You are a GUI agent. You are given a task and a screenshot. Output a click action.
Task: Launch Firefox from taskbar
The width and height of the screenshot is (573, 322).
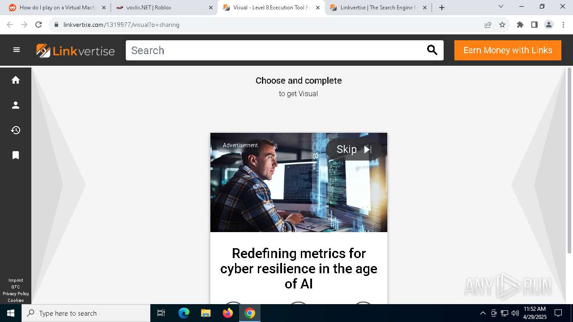tap(227, 313)
